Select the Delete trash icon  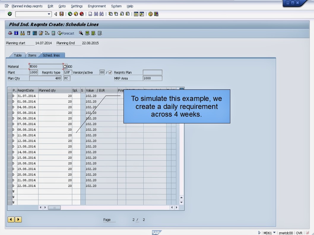point(28,33)
